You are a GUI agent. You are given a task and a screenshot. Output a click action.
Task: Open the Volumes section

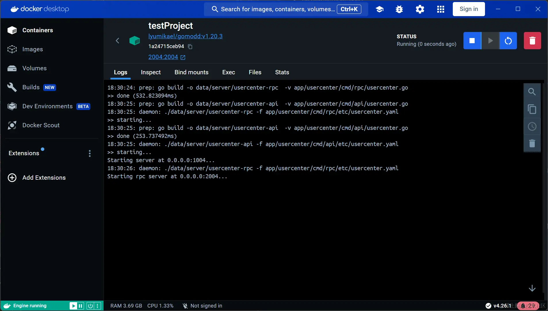52,68
